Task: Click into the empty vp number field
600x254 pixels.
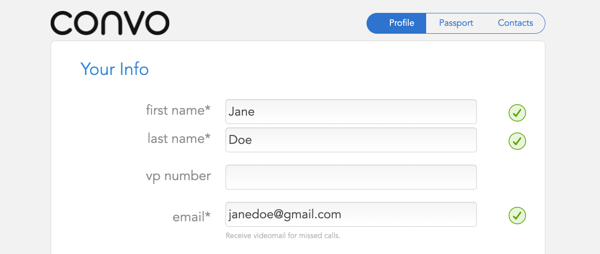Action: coord(351,177)
